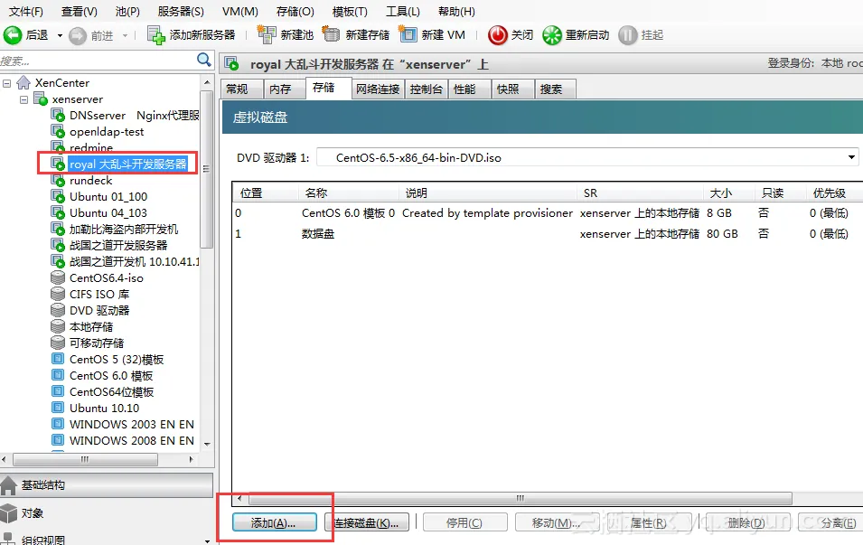Image resolution: width=863 pixels, height=545 pixels.
Task: Click the 停用(C) button
Action: 464,522
